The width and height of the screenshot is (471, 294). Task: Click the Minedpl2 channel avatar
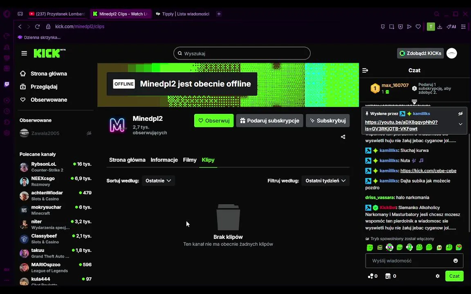click(117, 125)
